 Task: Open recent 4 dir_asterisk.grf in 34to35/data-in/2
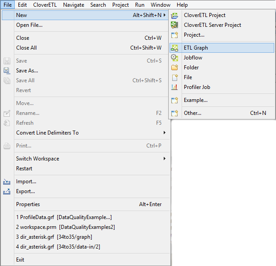click(85, 247)
